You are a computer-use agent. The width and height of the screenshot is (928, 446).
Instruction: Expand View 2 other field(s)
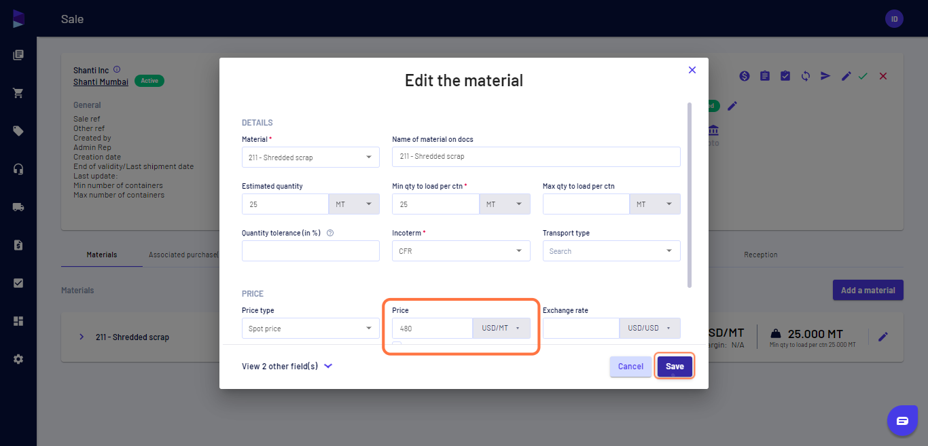(x=287, y=366)
